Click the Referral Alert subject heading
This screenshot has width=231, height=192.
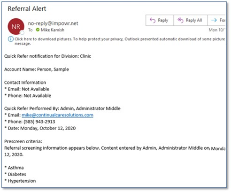pos(27,8)
